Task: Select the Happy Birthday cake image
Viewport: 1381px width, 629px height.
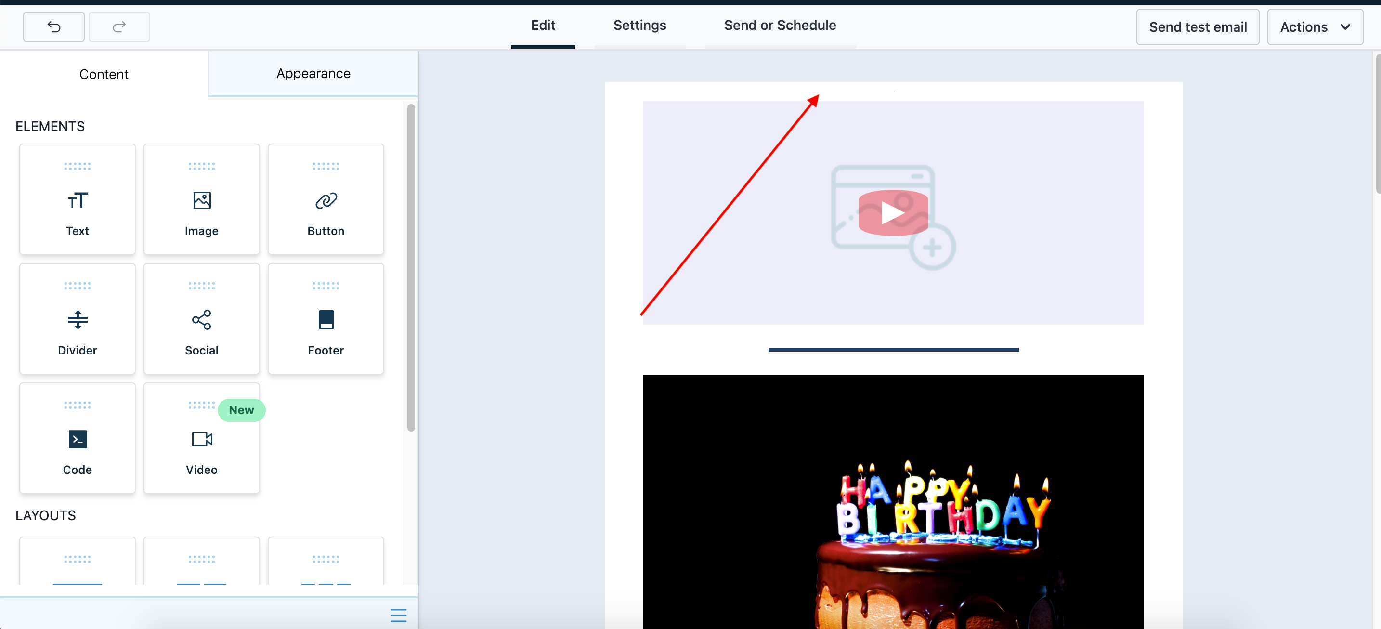Action: (x=893, y=501)
